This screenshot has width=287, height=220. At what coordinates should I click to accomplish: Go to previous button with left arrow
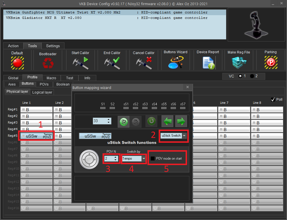click(x=167, y=121)
